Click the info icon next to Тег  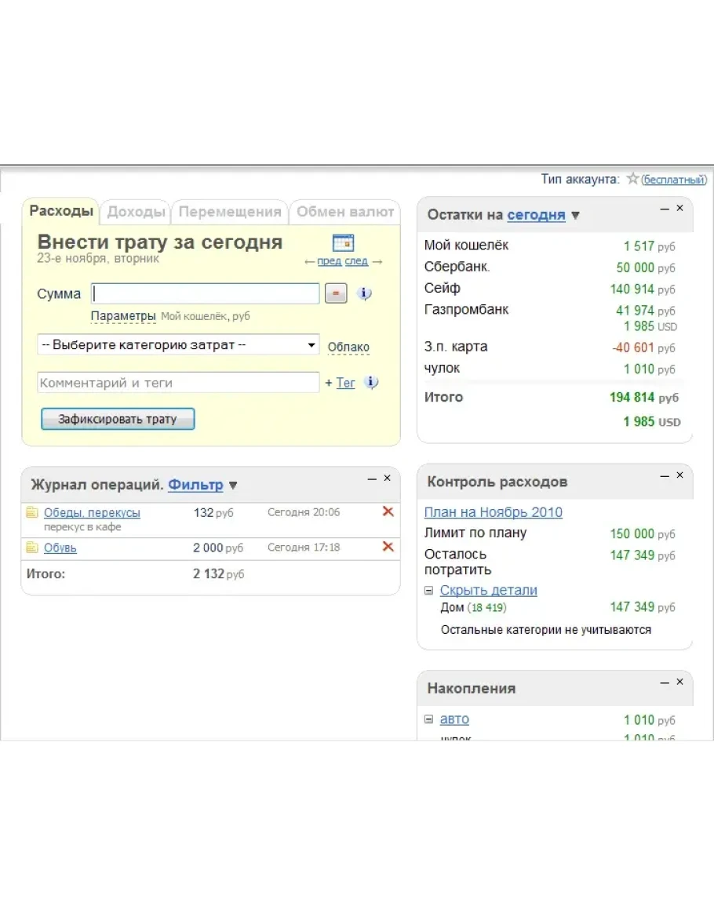[x=371, y=383]
